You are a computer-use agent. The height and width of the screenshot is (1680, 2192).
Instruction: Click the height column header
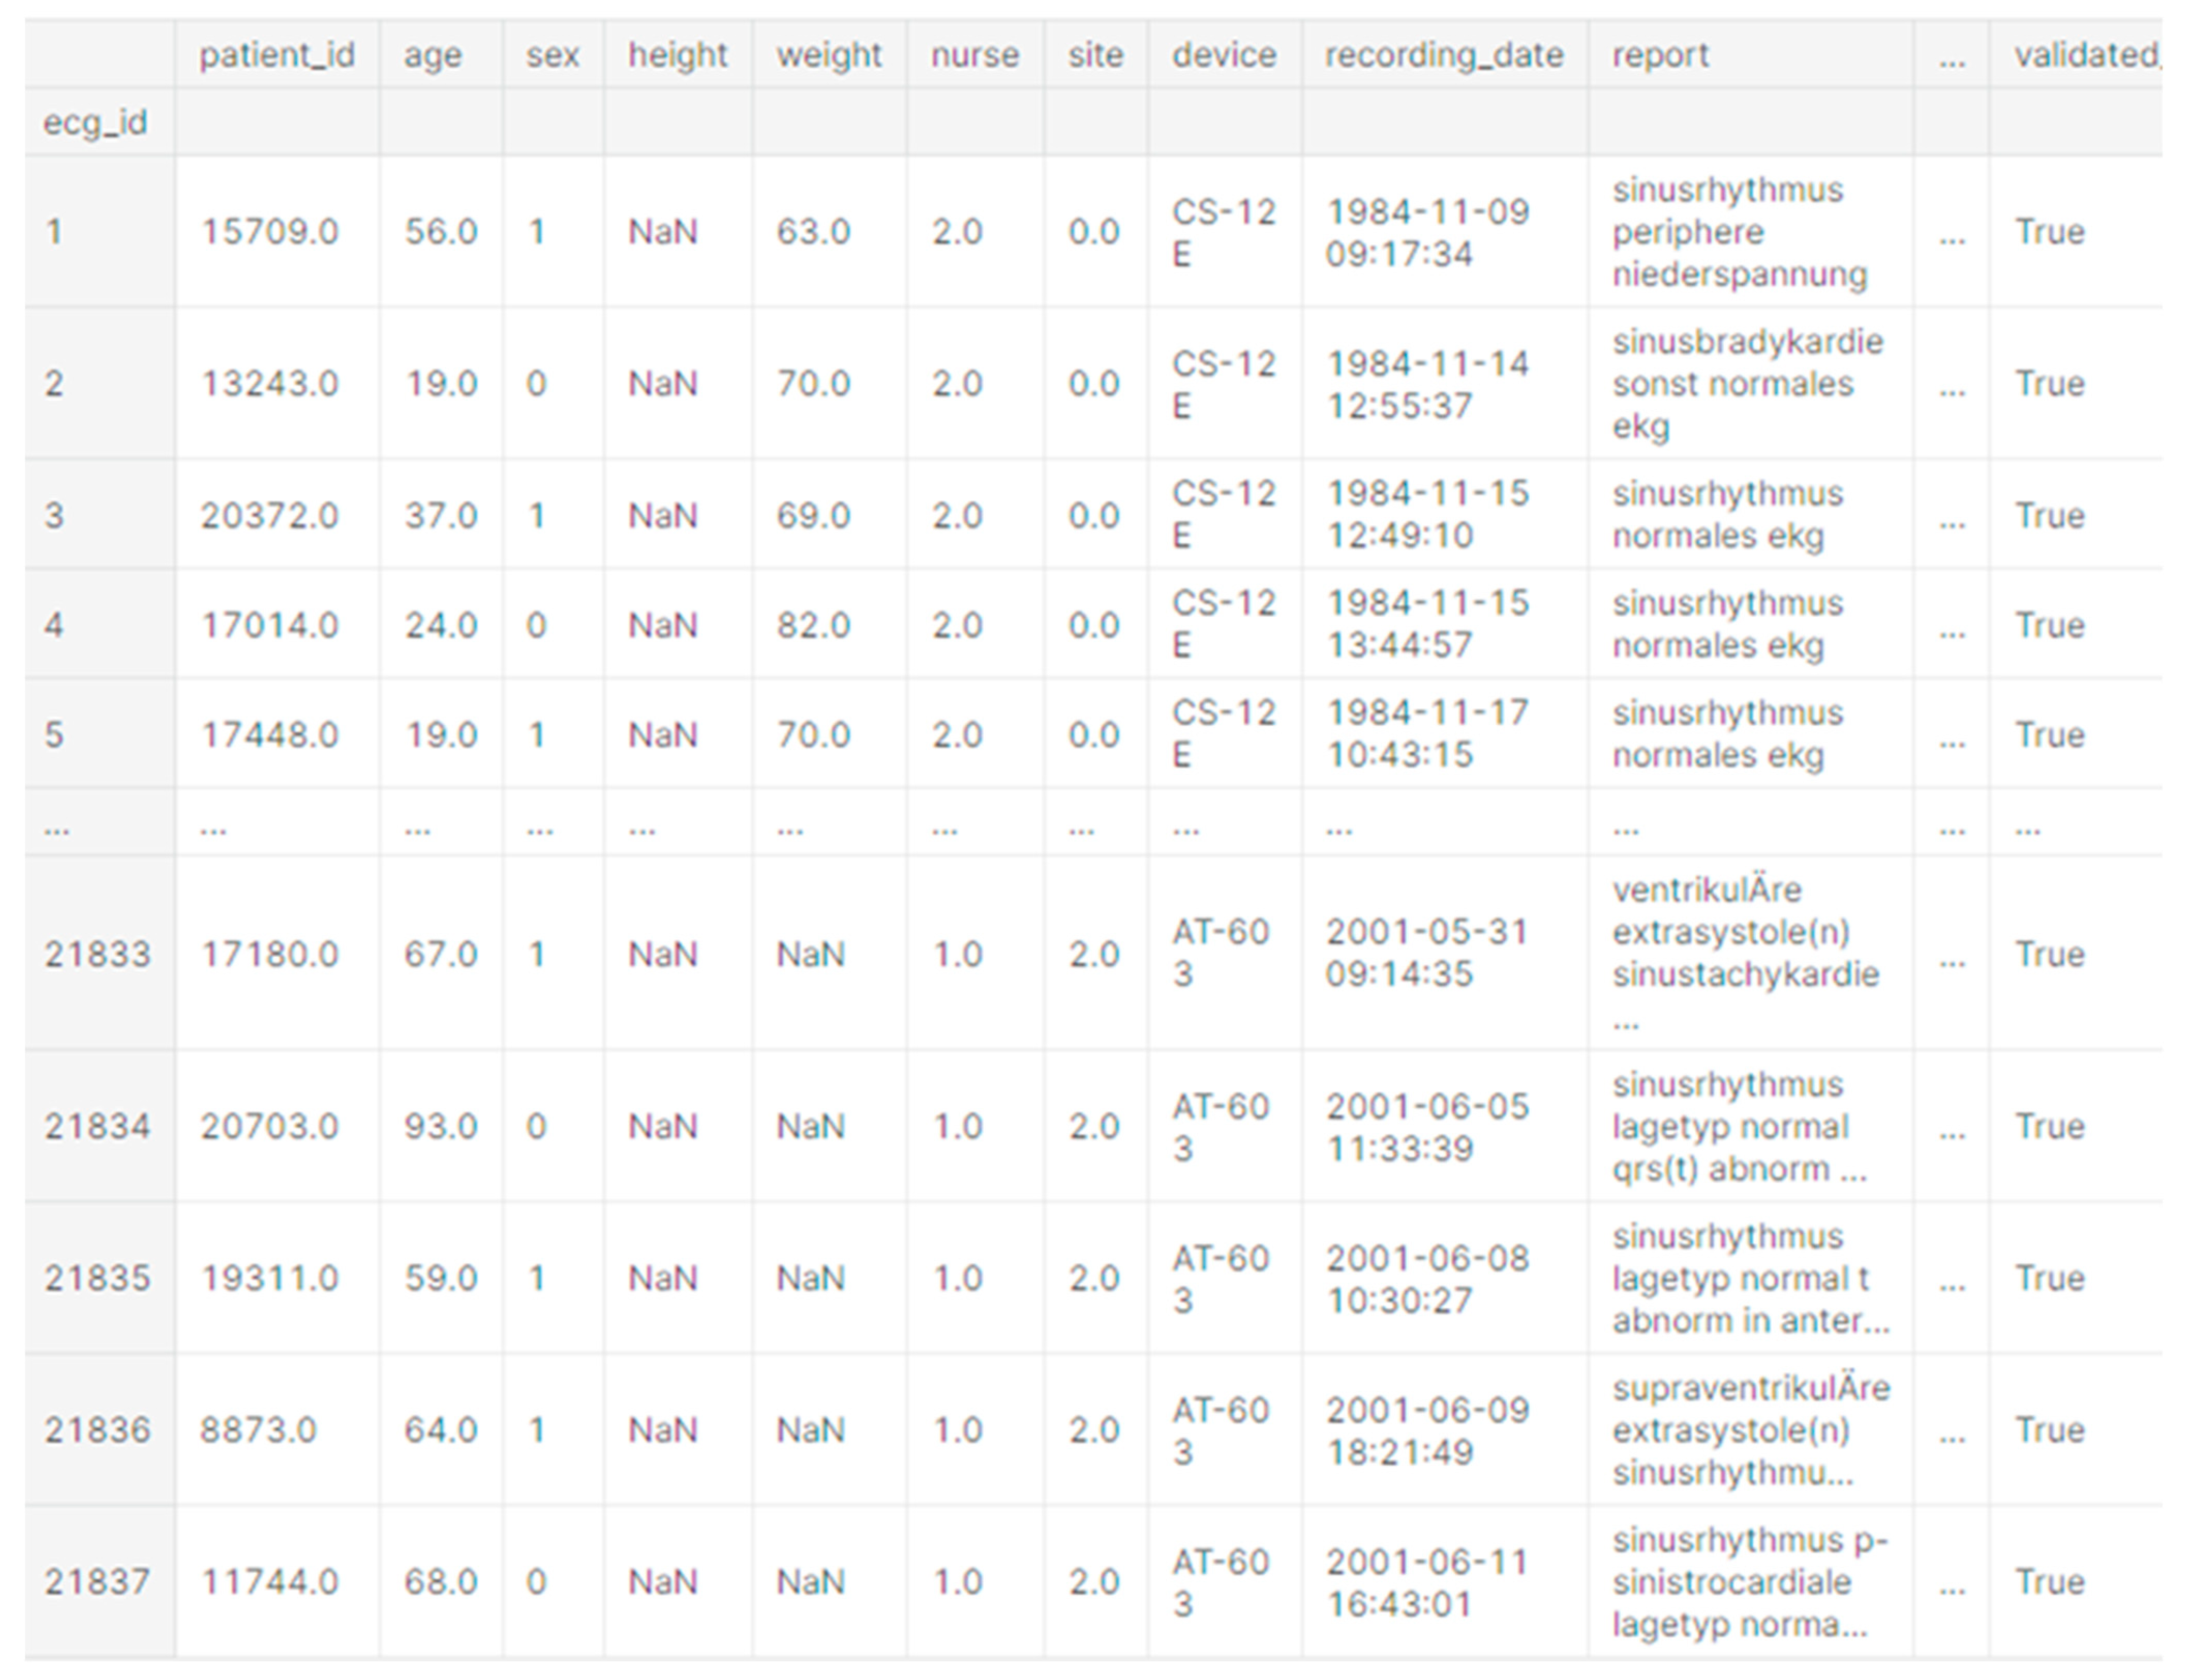pyautogui.click(x=678, y=55)
